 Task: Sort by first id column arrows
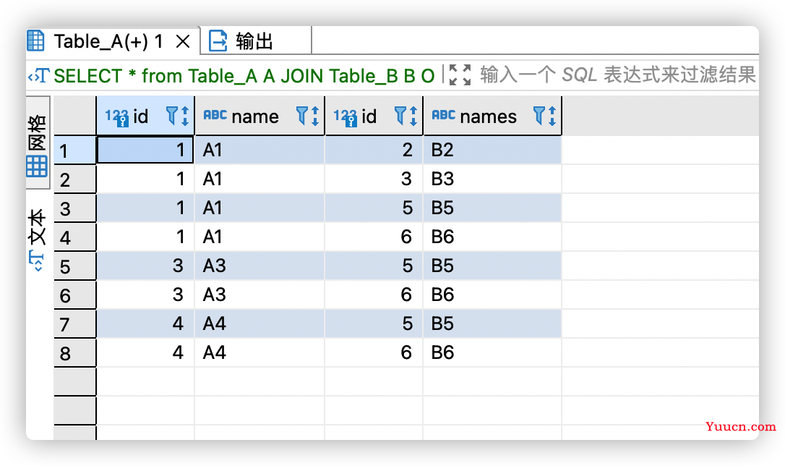185,116
